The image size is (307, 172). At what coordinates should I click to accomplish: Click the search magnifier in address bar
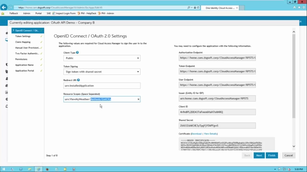[189, 8]
